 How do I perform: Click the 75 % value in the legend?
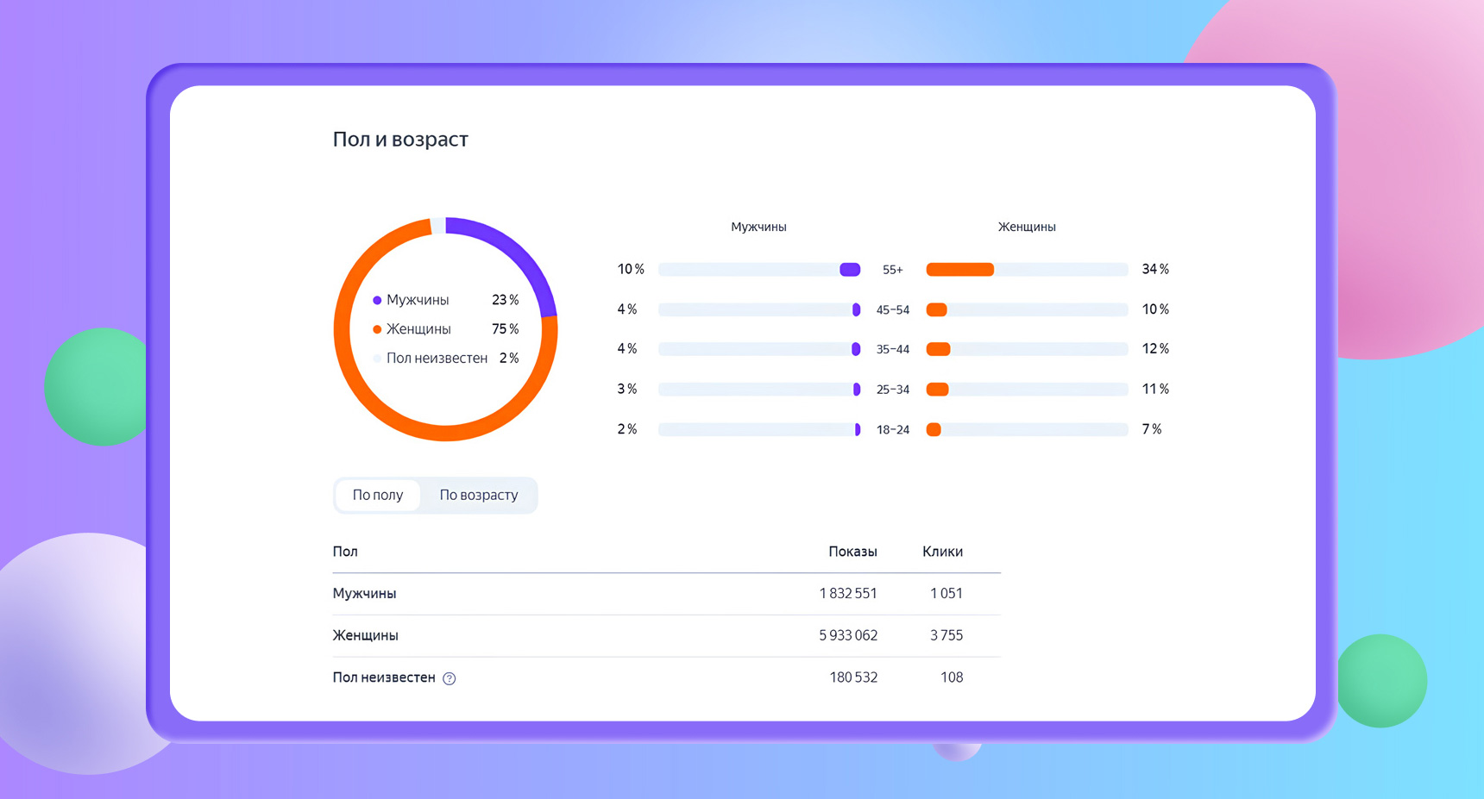(505, 329)
